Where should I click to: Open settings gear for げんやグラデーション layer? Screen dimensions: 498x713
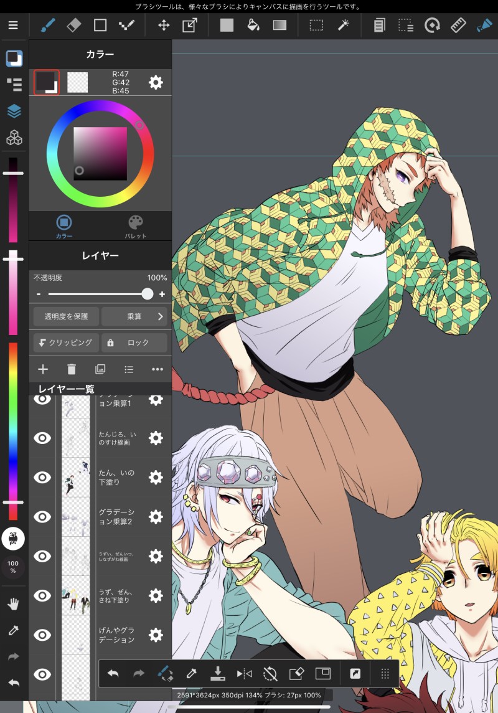coord(156,635)
